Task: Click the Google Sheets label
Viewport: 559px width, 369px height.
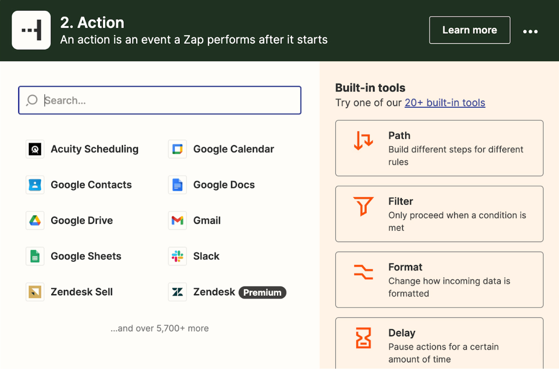Action: 86,256
